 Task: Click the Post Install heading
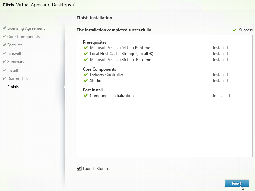point(93,90)
